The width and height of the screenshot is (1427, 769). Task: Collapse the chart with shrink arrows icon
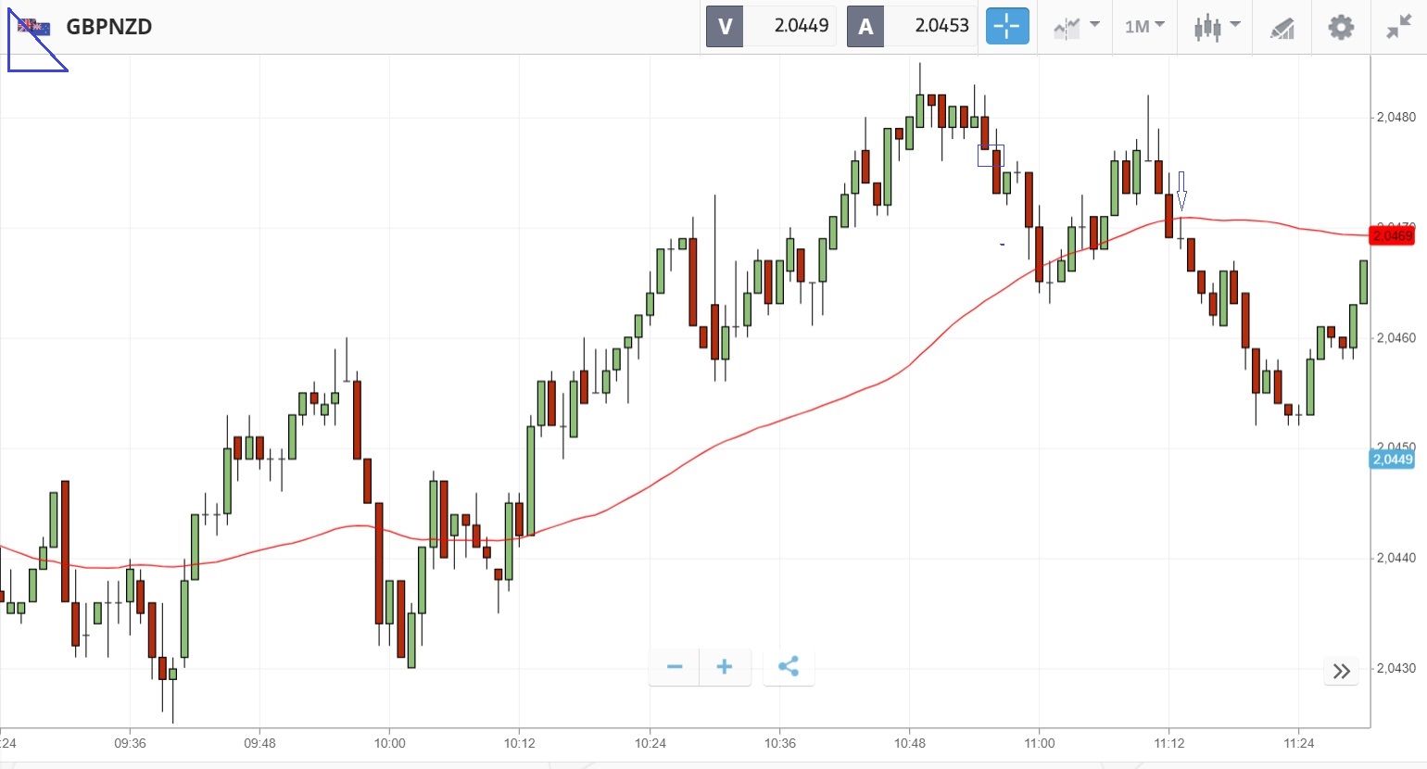click(1398, 27)
